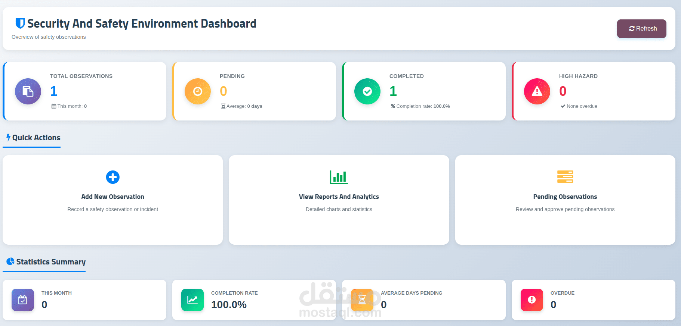
Task: Click 'Review and approve pending observations' text
Action: (x=565, y=209)
